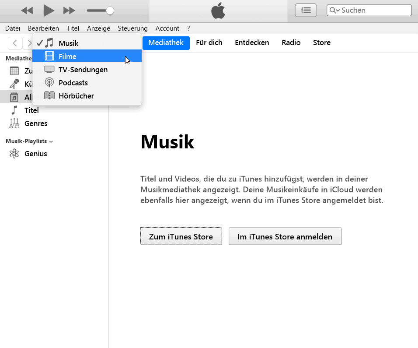Viewport: 418px width, 348px height.
Task: Select Genius in the sidebar
Action: point(54,154)
